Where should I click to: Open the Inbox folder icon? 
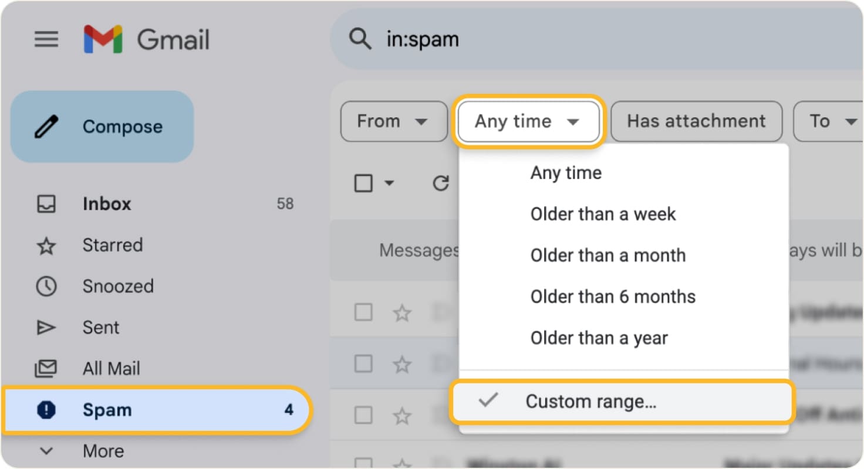(x=47, y=203)
